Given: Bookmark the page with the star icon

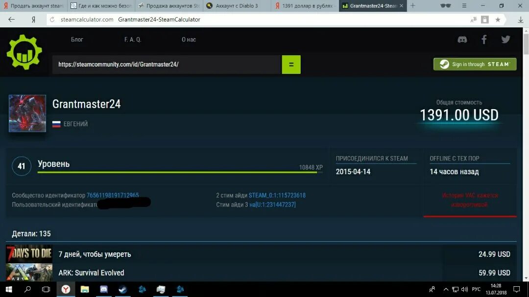Looking at the screenshot, I should 498,20.
